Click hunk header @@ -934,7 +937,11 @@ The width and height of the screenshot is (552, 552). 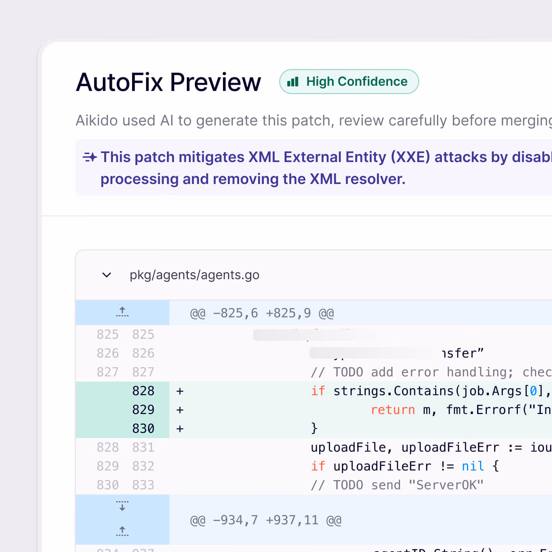(266, 520)
